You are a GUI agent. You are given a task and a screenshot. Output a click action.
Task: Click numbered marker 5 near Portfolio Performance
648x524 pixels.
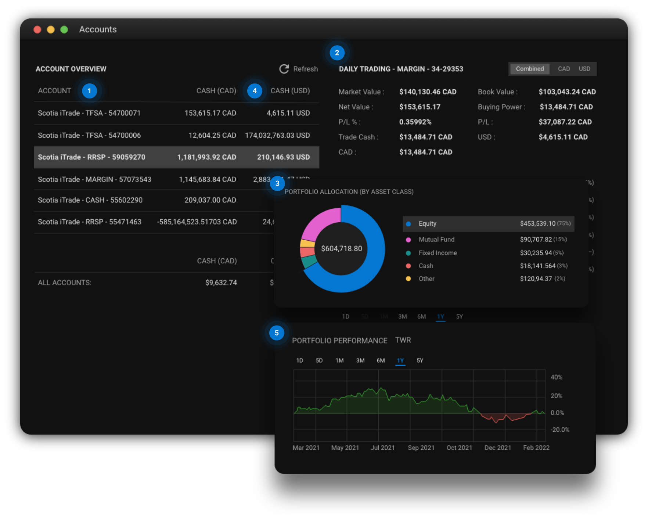(x=277, y=333)
